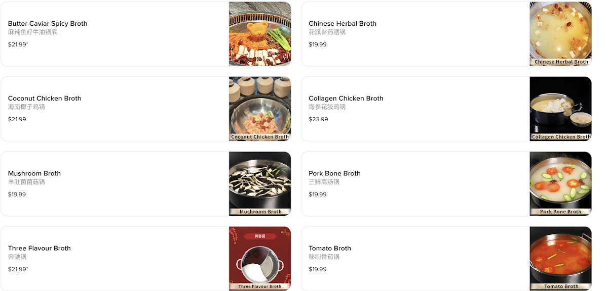Click the $23.99 Collagen Chicken Broth price
The width and height of the screenshot is (608, 291).
pos(318,119)
